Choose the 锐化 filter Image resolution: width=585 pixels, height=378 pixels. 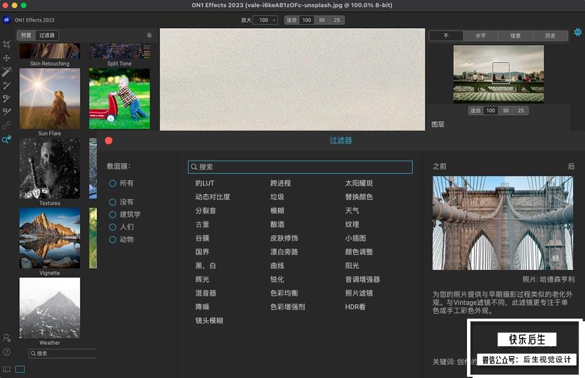[277, 279]
